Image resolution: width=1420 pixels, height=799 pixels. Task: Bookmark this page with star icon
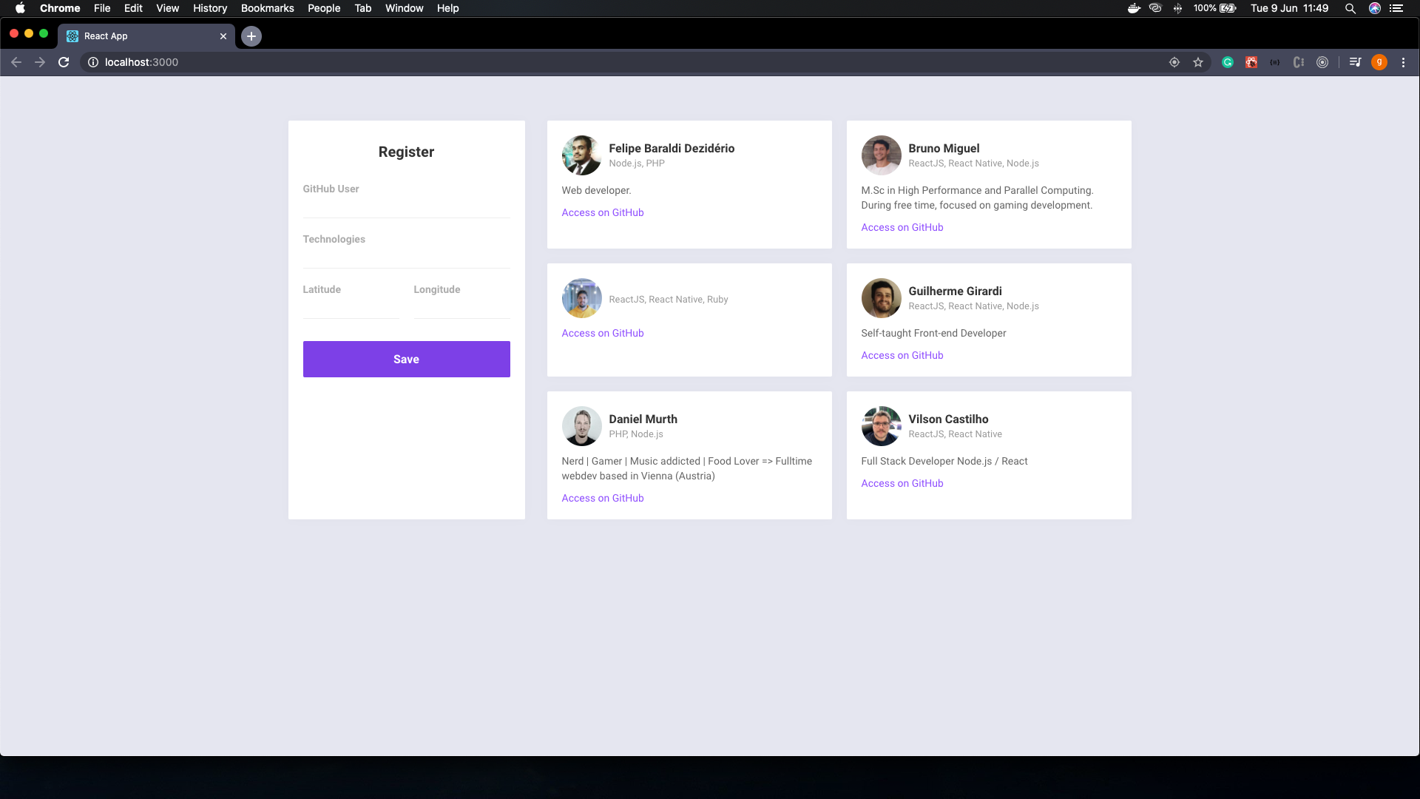[1198, 62]
